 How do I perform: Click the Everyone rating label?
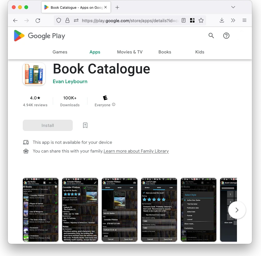pos(102,105)
